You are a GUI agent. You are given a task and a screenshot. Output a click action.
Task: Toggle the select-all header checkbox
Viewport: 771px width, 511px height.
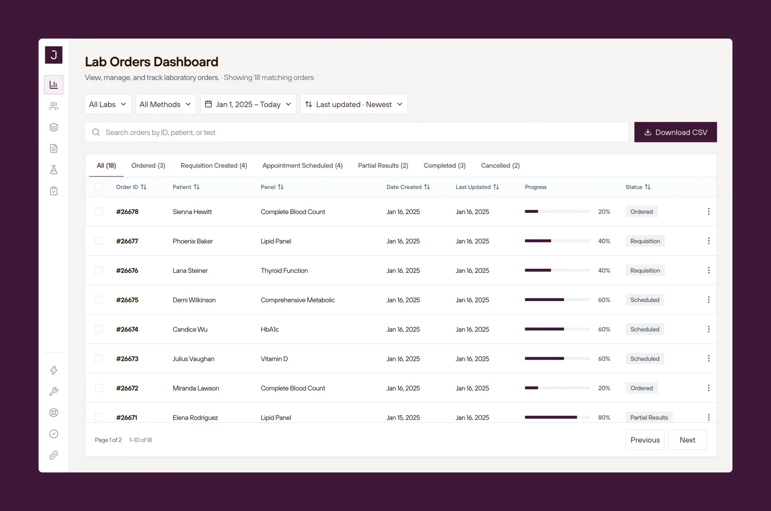(x=99, y=187)
